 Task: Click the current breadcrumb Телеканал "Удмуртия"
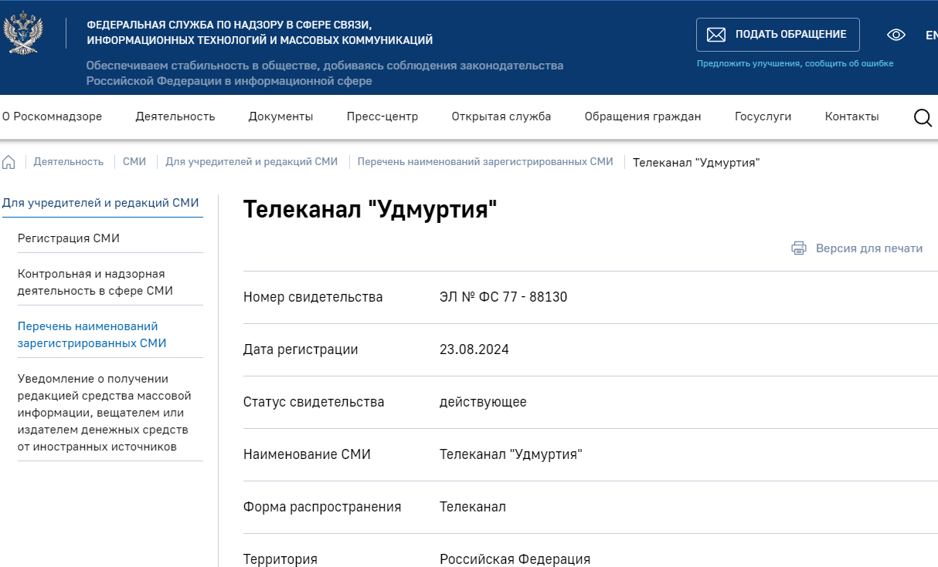click(696, 162)
